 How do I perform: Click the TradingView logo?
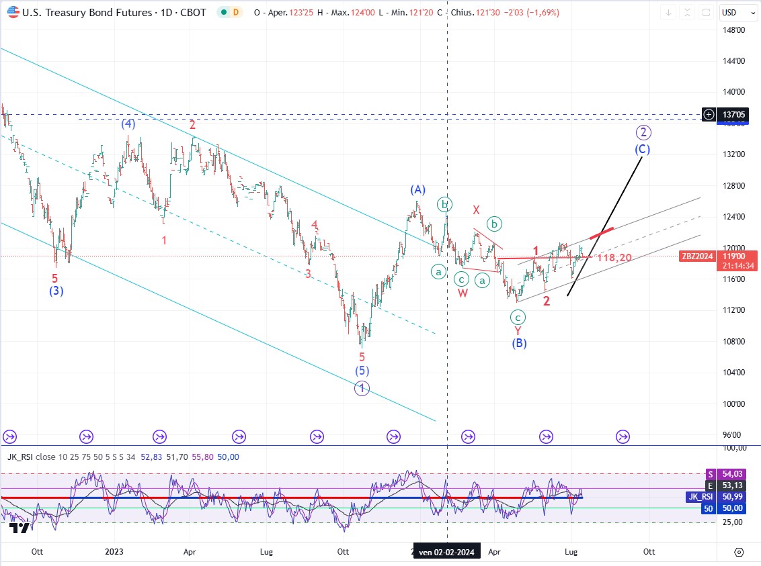(20, 527)
